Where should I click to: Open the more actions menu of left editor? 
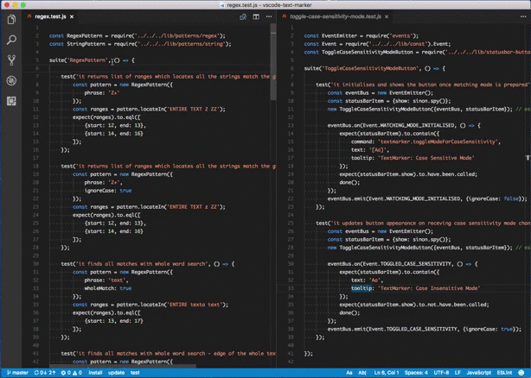268,16
